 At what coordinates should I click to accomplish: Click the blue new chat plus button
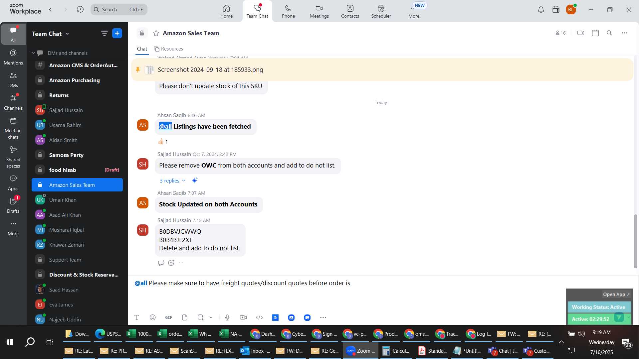[117, 33]
